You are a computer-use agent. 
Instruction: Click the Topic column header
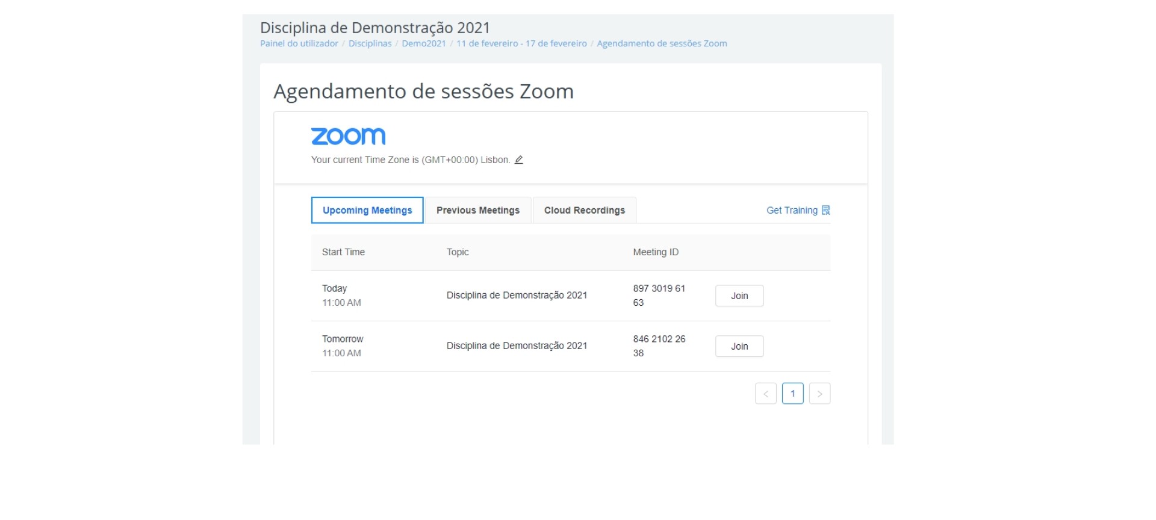[x=458, y=252]
